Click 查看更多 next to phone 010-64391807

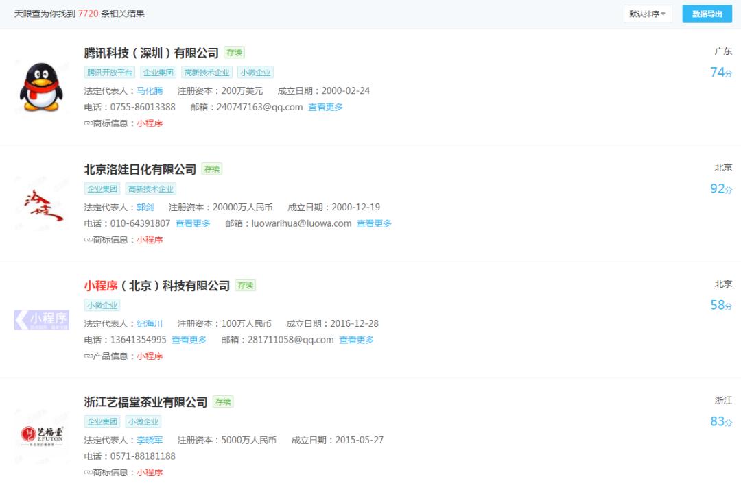pos(193,223)
